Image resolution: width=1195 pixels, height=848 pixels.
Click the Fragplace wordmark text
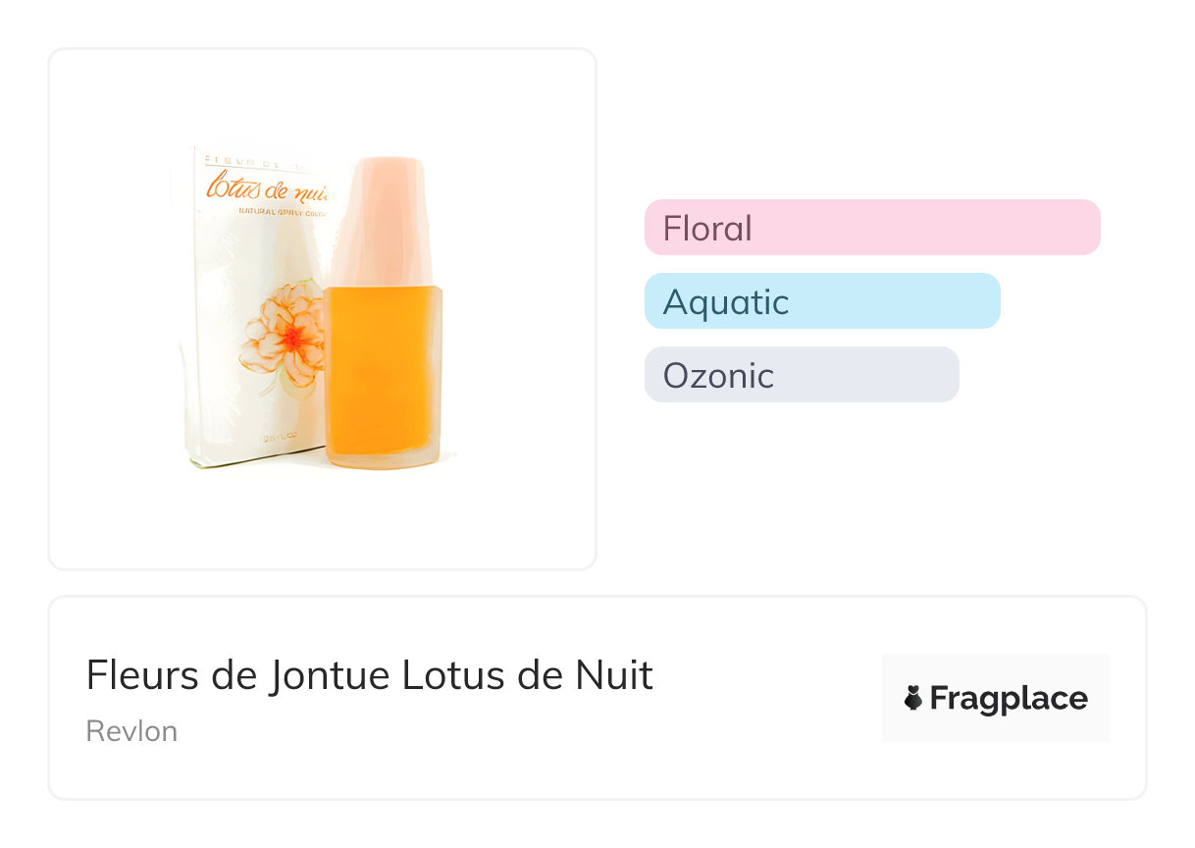(x=1008, y=698)
